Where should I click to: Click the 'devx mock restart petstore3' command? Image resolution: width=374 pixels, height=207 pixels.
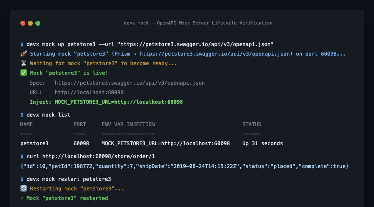coord(69,179)
